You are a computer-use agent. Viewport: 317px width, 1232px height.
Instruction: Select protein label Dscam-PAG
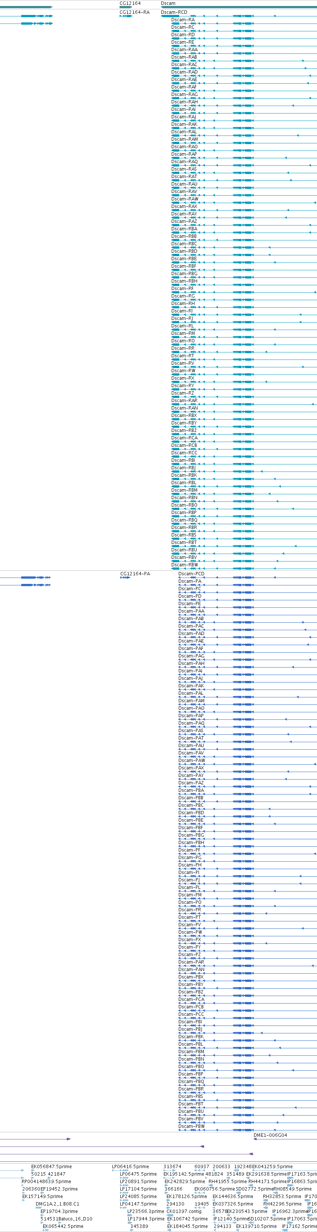tap(191, 656)
